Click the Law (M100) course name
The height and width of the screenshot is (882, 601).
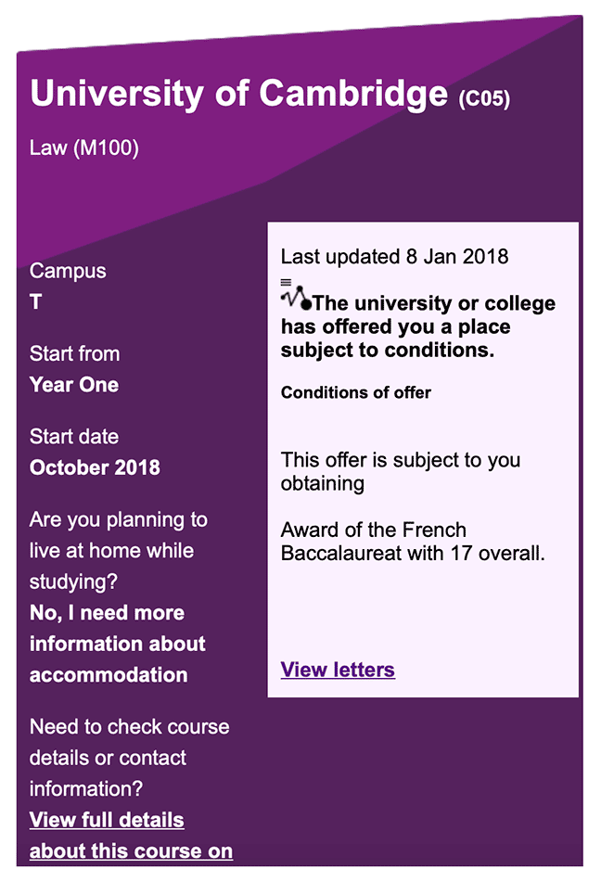83,148
